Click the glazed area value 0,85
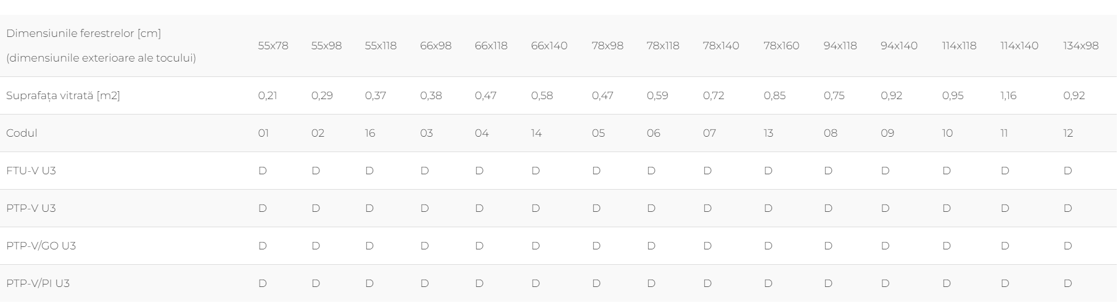 point(775,95)
